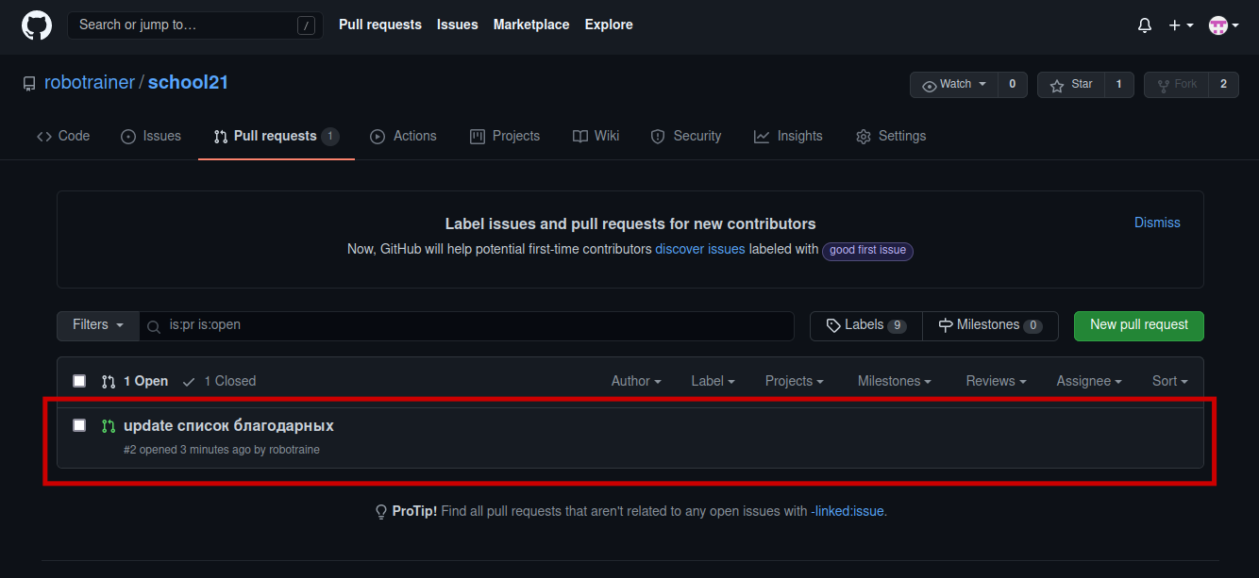Screen dimensions: 1259x578
Task: Click New pull request button
Action: click(1139, 325)
